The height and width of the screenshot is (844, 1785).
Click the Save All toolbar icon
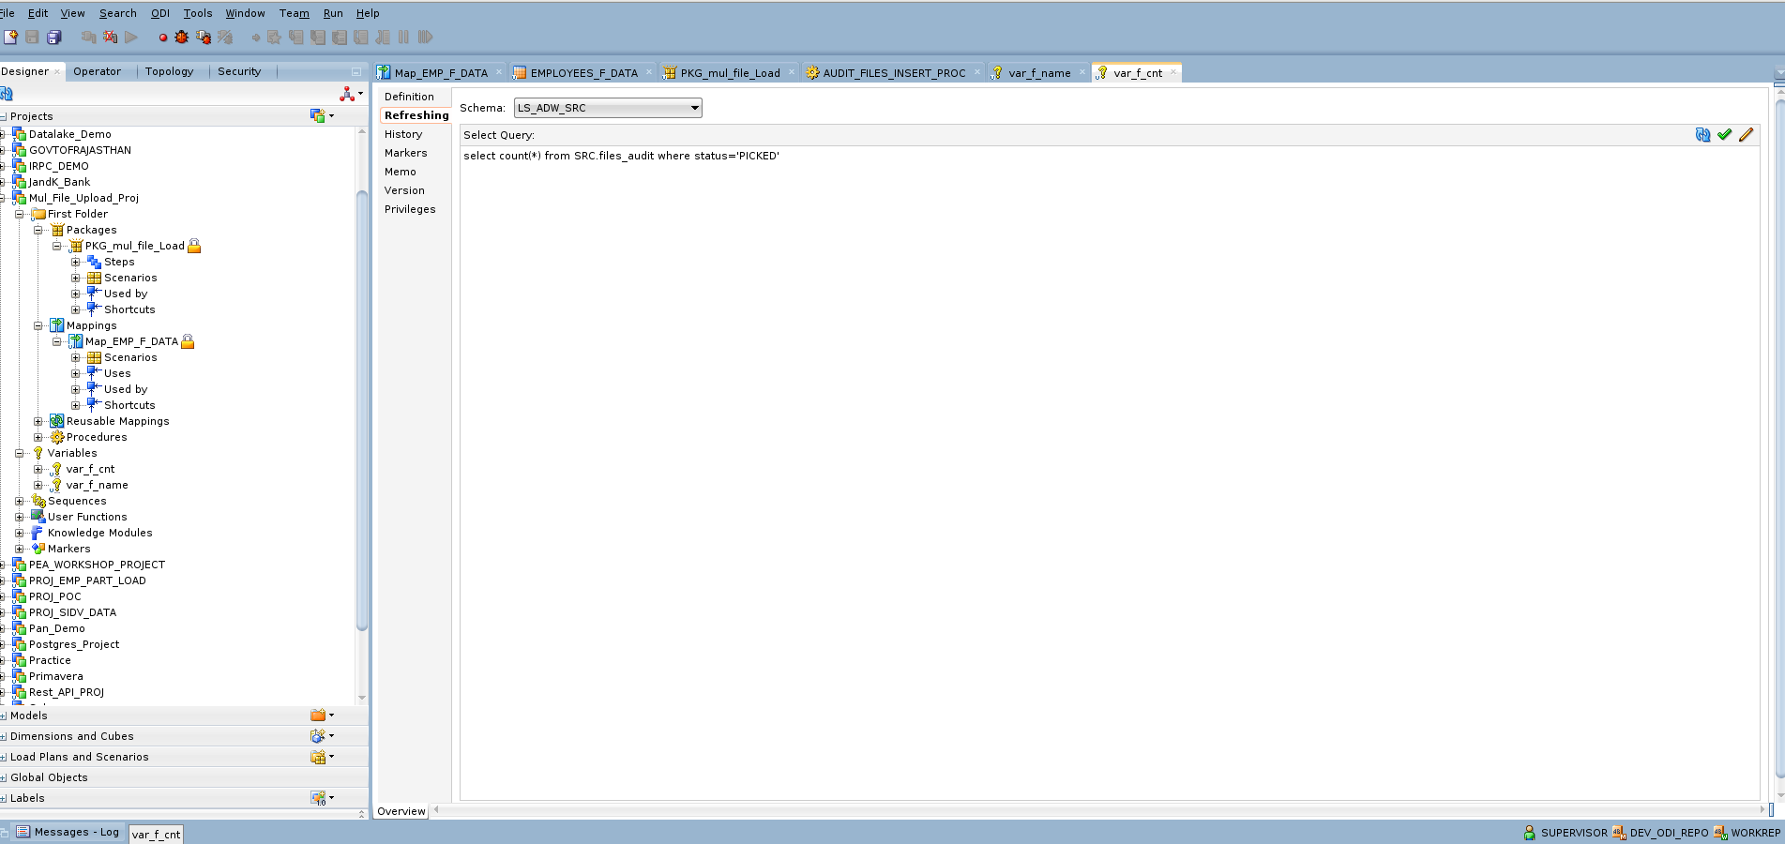[x=53, y=38]
